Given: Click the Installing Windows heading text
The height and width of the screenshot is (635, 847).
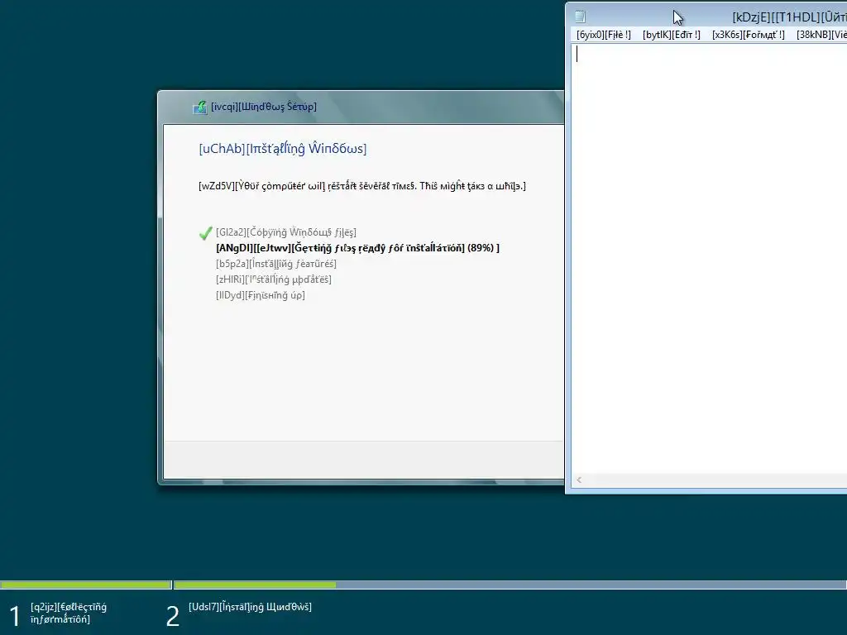Looking at the screenshot, I should 283,149.
